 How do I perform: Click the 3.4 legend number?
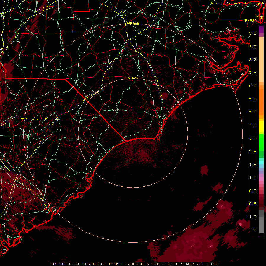[253, 138]
